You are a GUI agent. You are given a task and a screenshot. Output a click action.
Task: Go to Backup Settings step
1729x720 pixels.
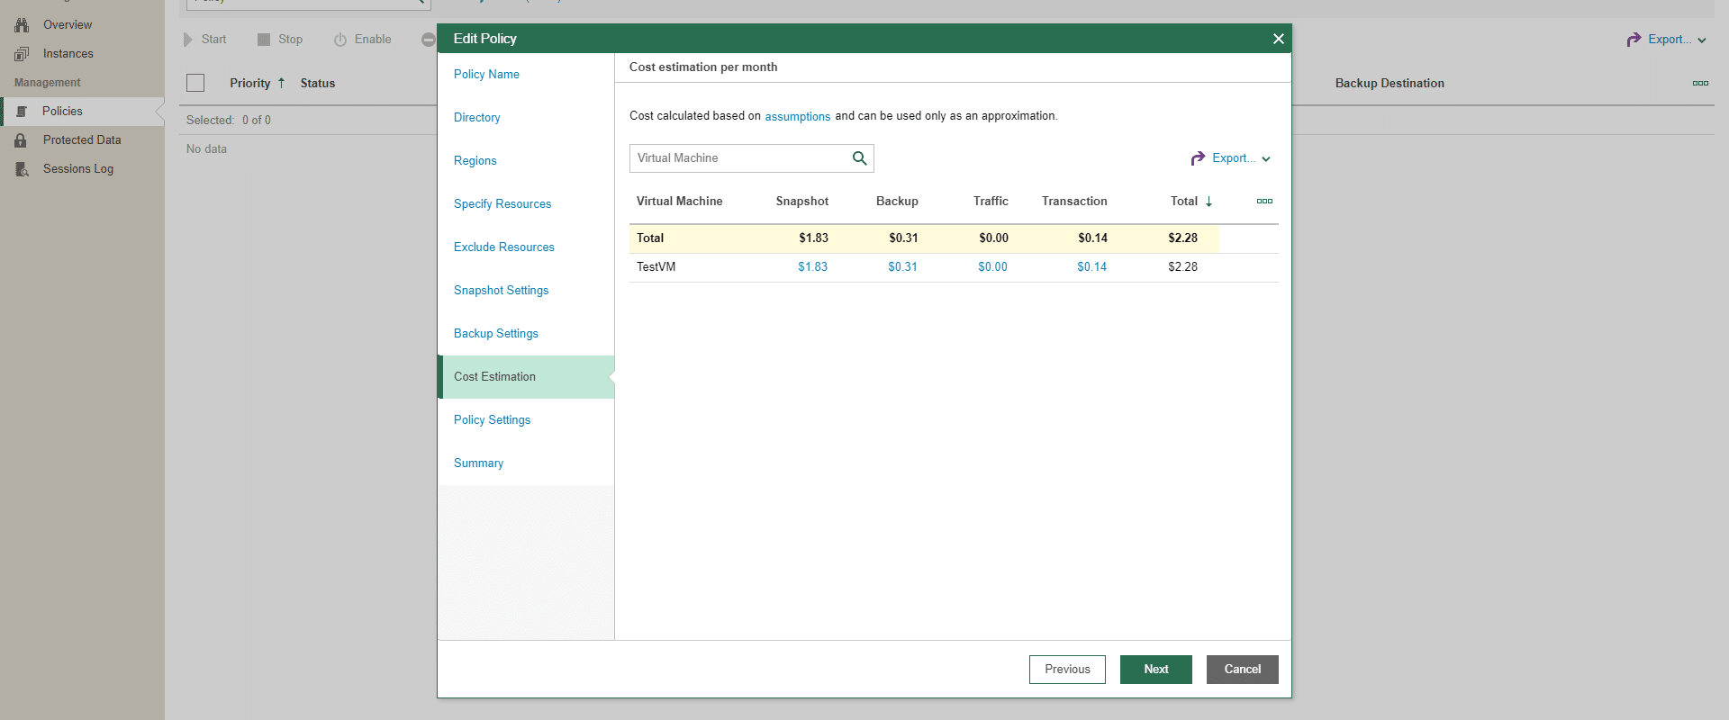(495, 334)
